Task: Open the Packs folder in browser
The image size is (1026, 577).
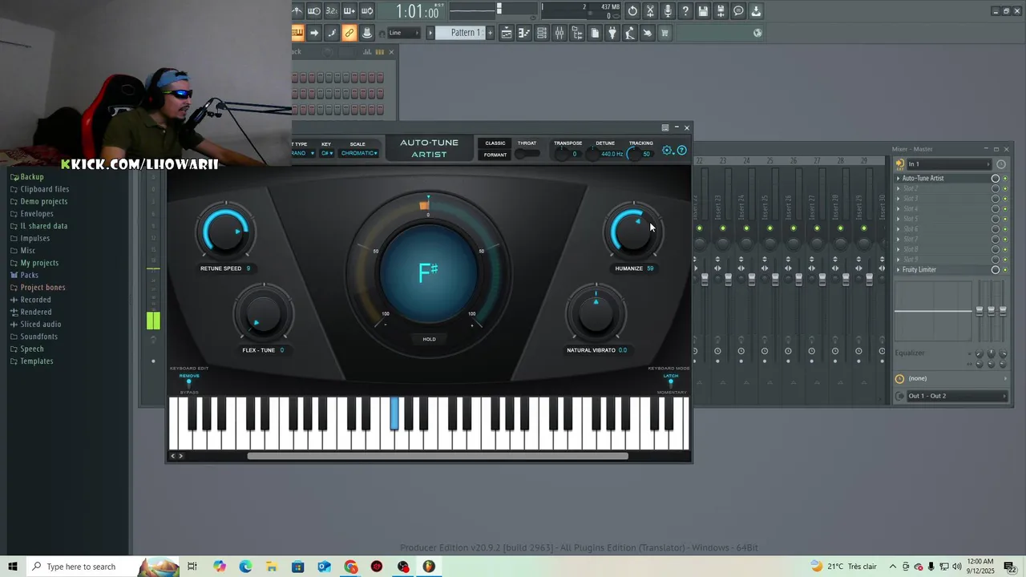Action: pyautogui.click(x=30, y=275)
